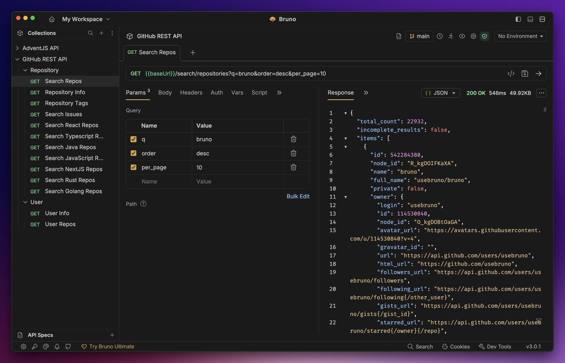This screenshot has width=565, height=363.
Task: Open the Search Rust Repos request
Action: (x=65, y=180)
